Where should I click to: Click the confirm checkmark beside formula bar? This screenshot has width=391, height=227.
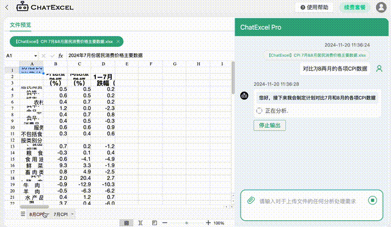pyautogui.click(x=52, y=56)
